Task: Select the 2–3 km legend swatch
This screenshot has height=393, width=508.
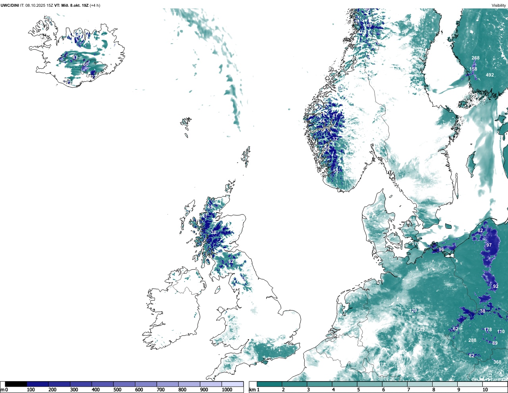Action: coord(294,384)
